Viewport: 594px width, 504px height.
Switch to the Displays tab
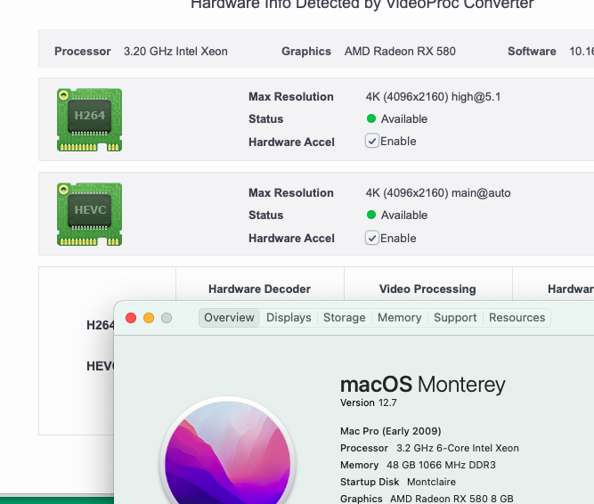tap(289, 317)
